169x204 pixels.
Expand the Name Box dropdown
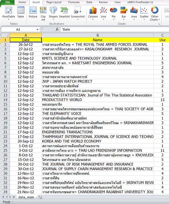point(37,30)
